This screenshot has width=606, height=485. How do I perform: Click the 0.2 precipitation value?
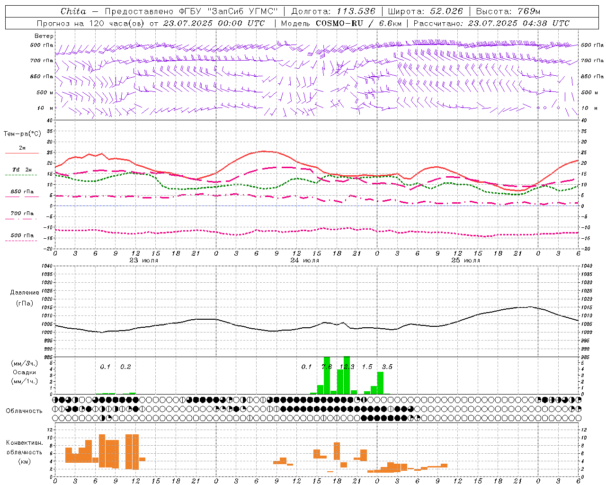click(x=125, y=367)
